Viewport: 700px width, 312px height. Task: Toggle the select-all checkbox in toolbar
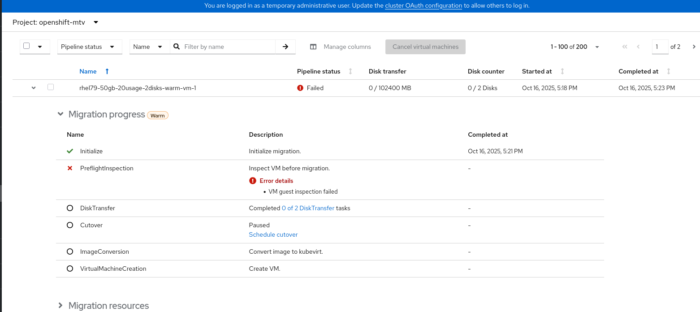click(x=26, y=46)
